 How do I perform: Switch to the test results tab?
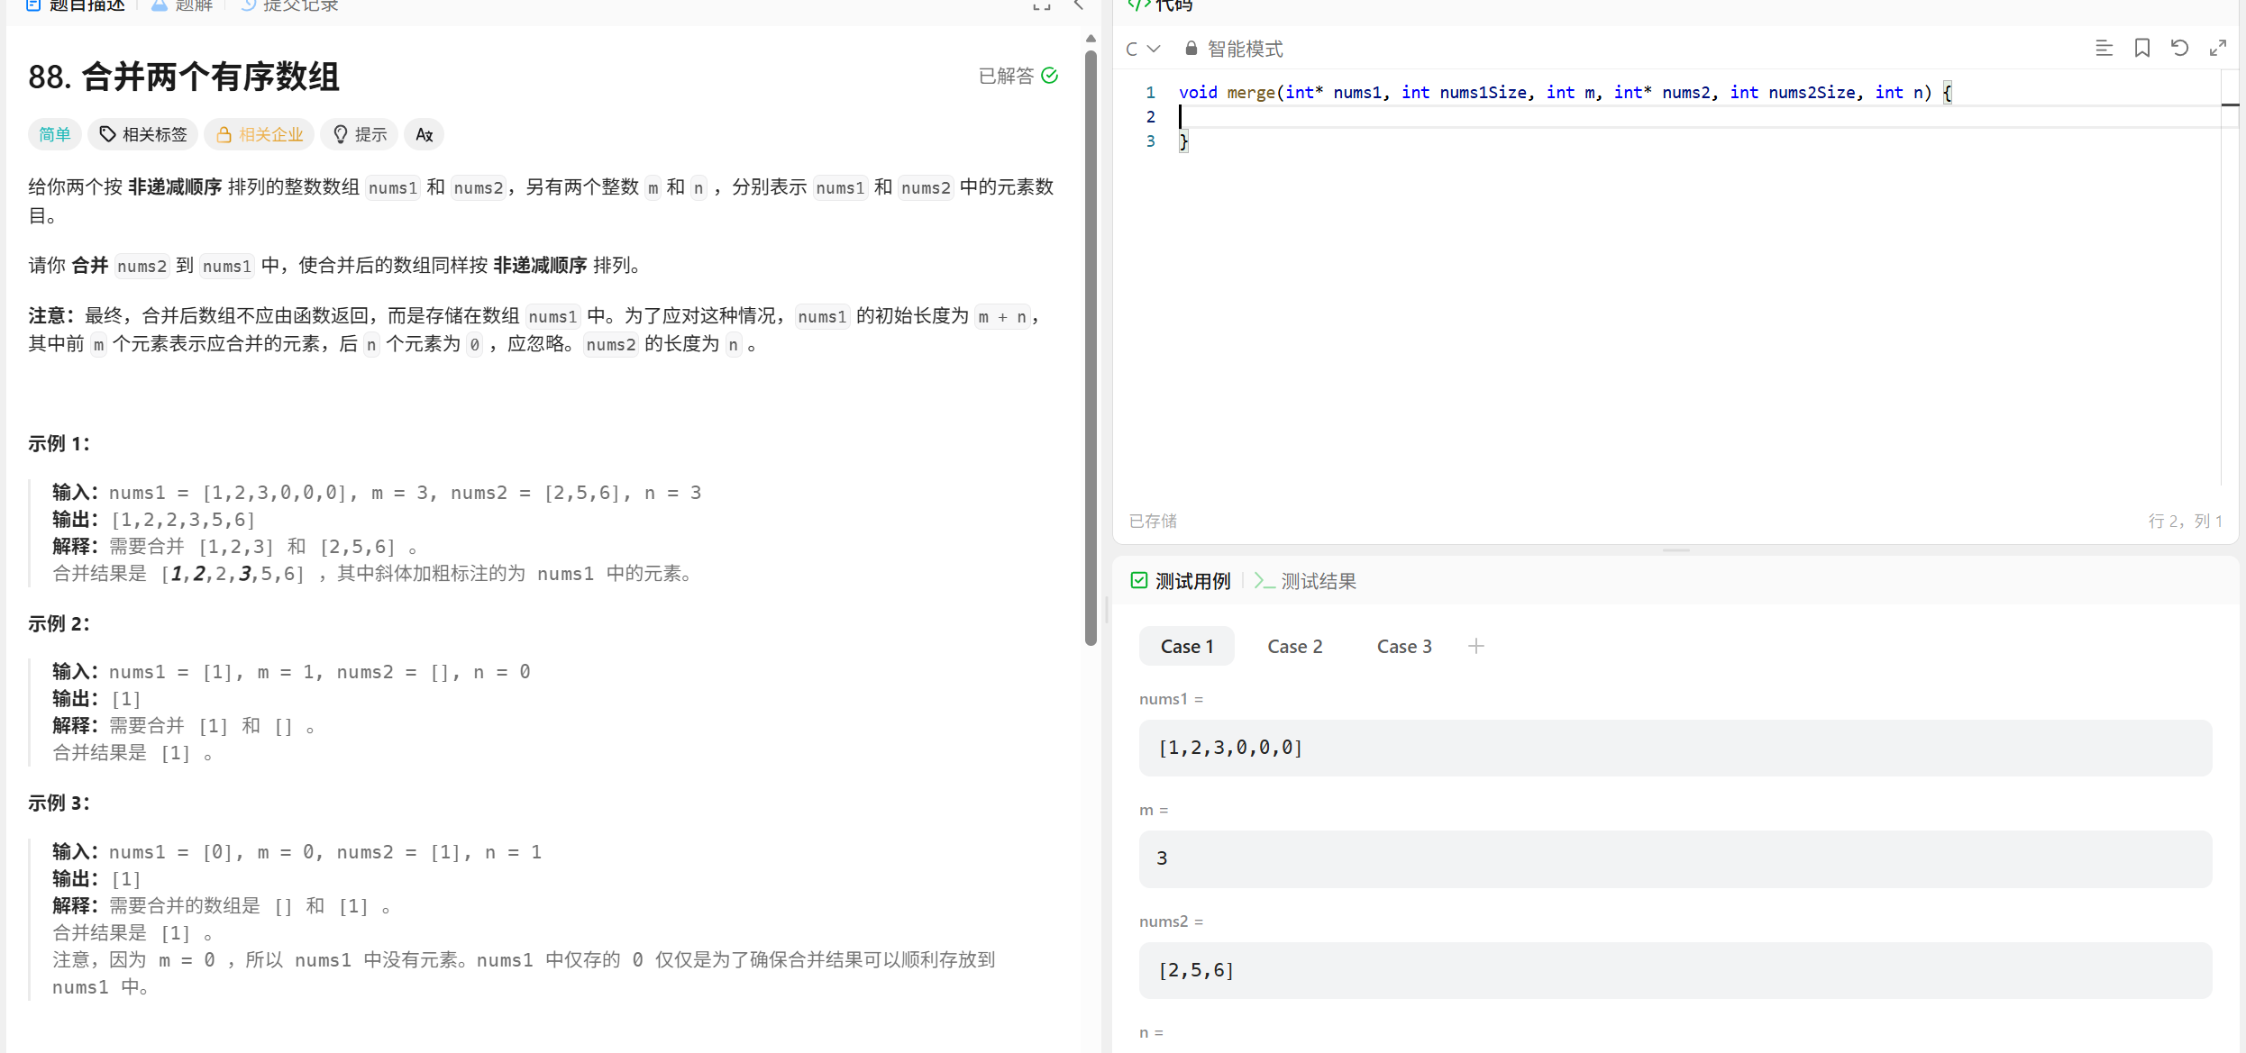tap(1306, 582)
